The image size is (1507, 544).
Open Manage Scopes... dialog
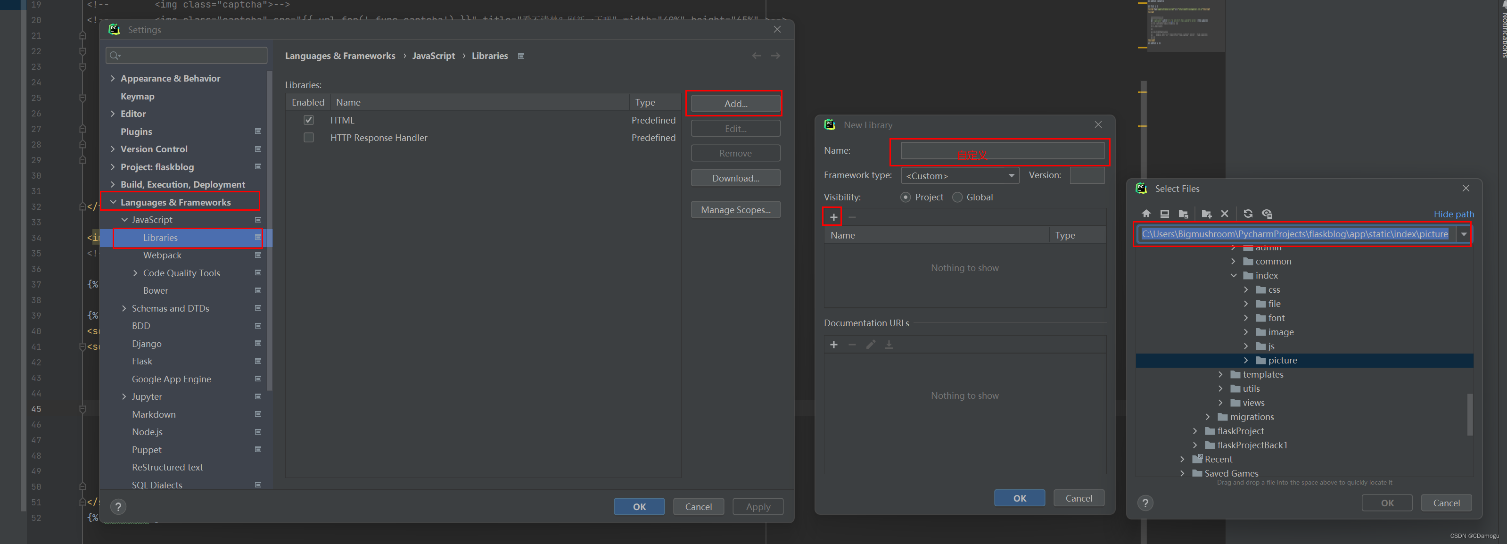tap(735, 209)
